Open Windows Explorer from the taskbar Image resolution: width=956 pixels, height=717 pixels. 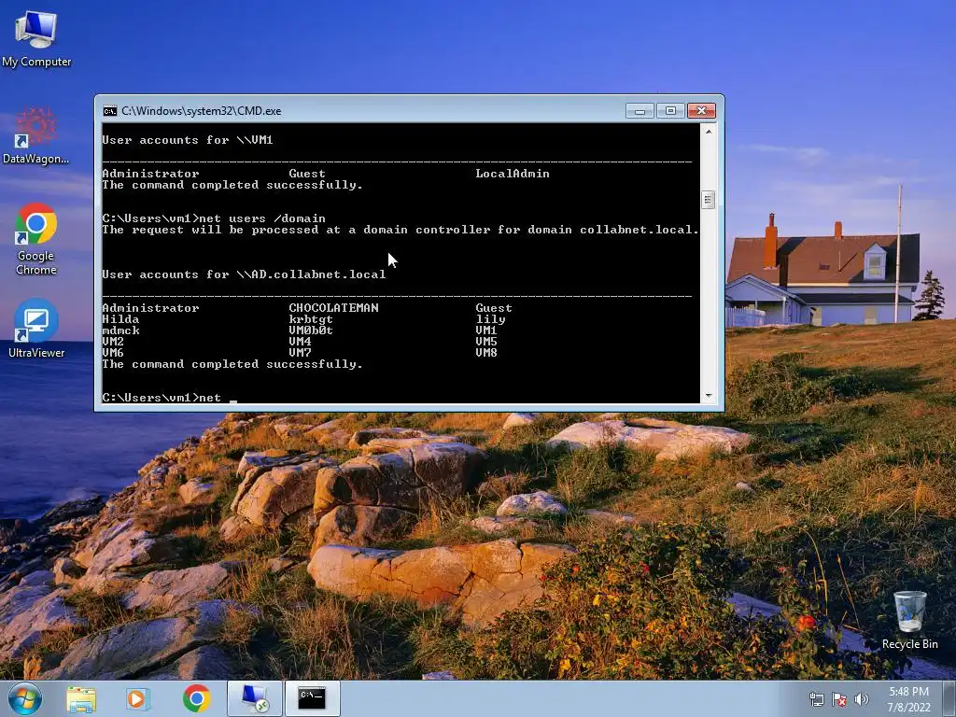point(81,698)
